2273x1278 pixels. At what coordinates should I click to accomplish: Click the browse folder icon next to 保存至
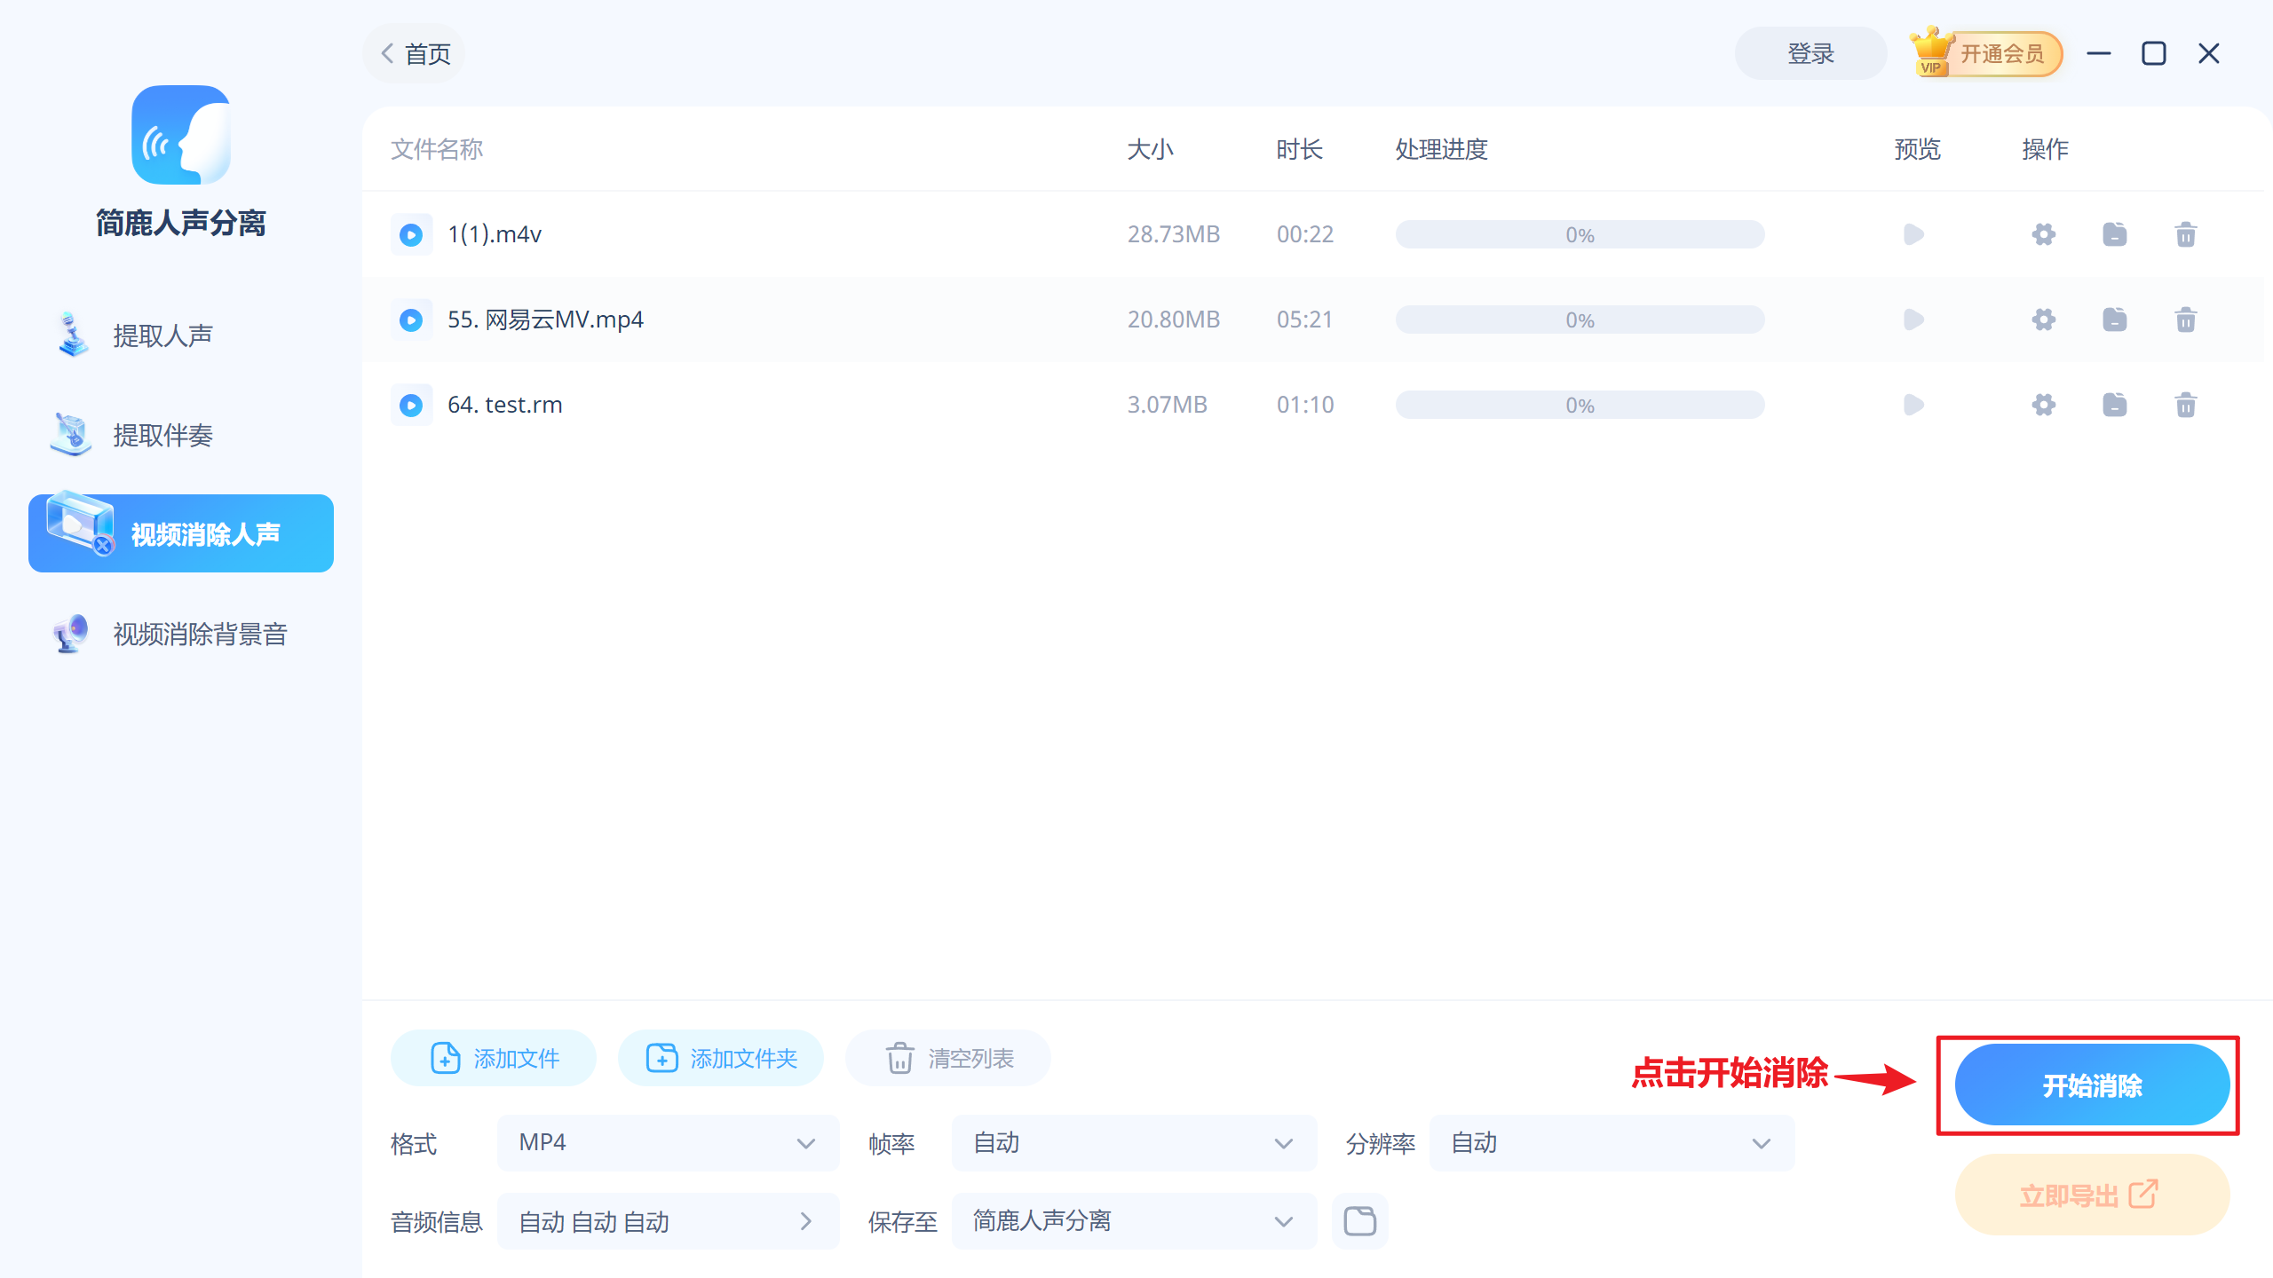pyautogui.click(x=1359, y=1221)
